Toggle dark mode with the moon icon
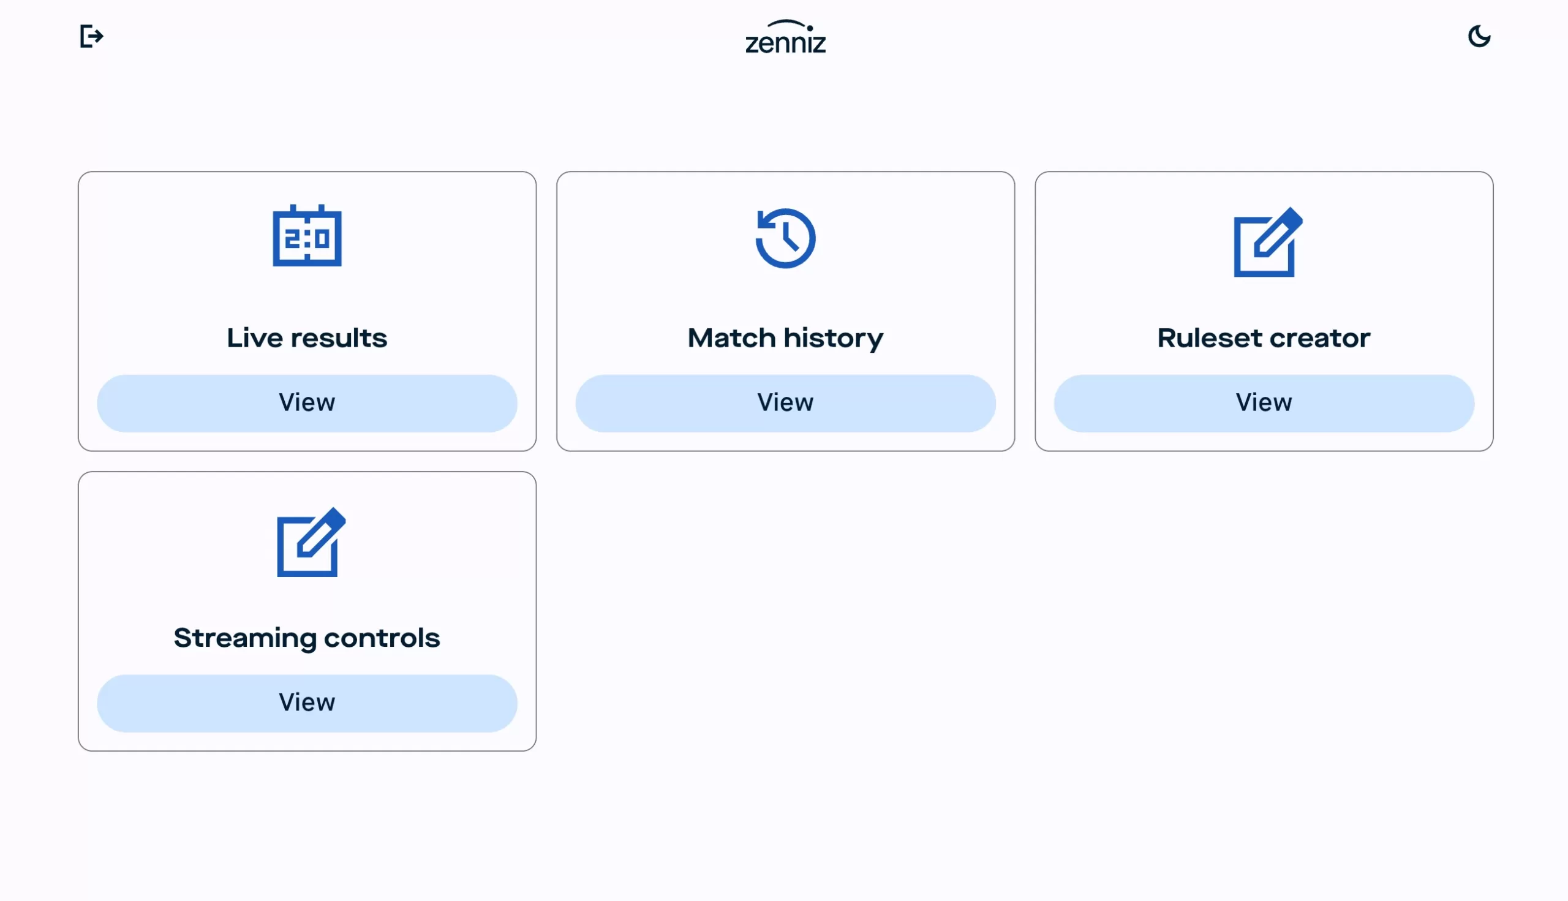This screenshot has height=901, width=1568. tap(1479, 37)
